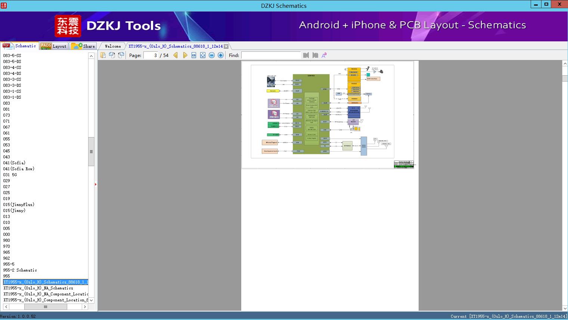The image size is (568, 320).
Task: Select 015(Jimny) in the list
Action: pyautogui.click(x=14, y=210)
